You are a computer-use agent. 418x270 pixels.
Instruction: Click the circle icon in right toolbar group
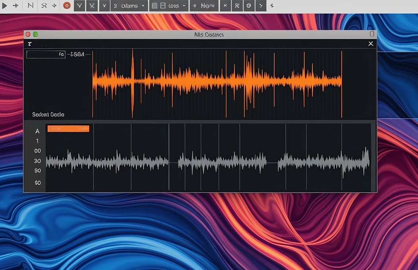(249, 6)
